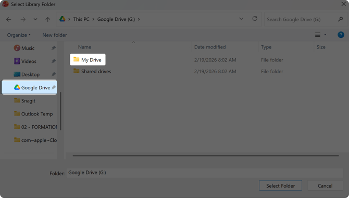This screenshot has height=198, width=349.
Task: Click the pin icon beside Music
Action: pos(54,48)
